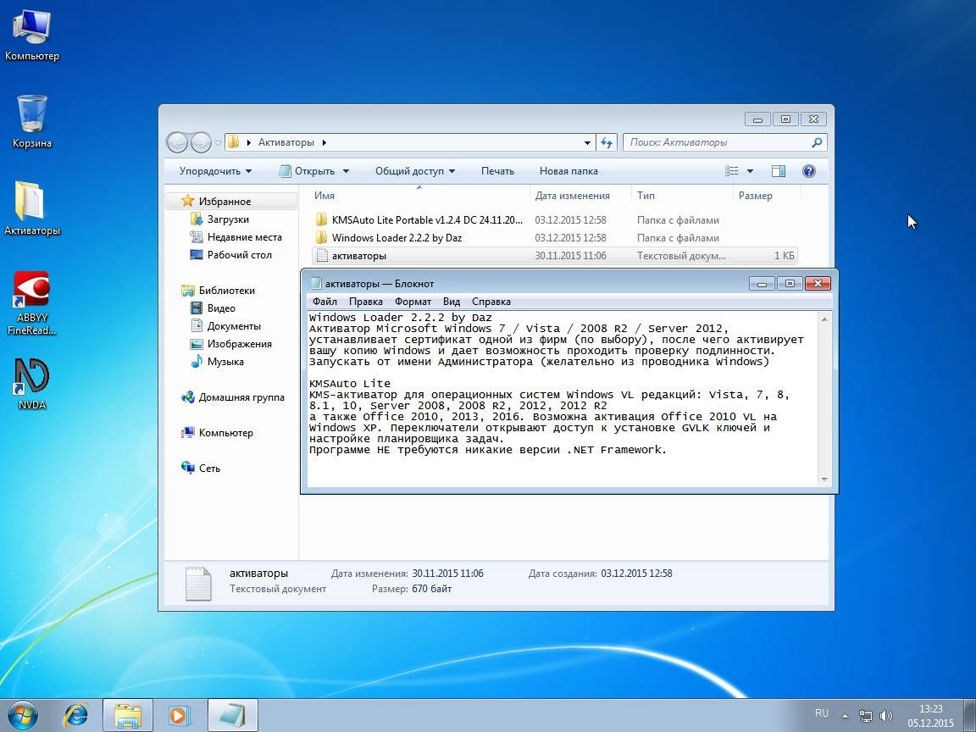The height and width of the screenshot is (732, 976).
Task: Open Notepad Формат menu
Action: pyautogui.click(x=413, y=302)
